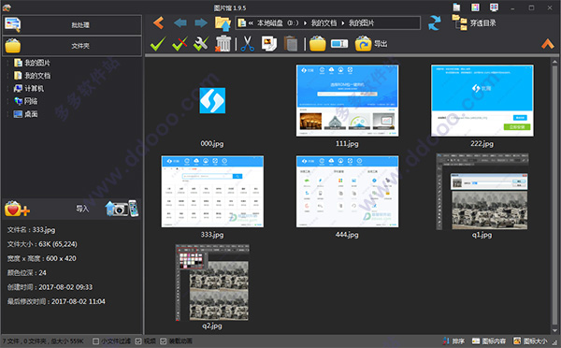
Task: Click scrollbar down arrow in thumbnail pane
Action: [x=554, y=330]
